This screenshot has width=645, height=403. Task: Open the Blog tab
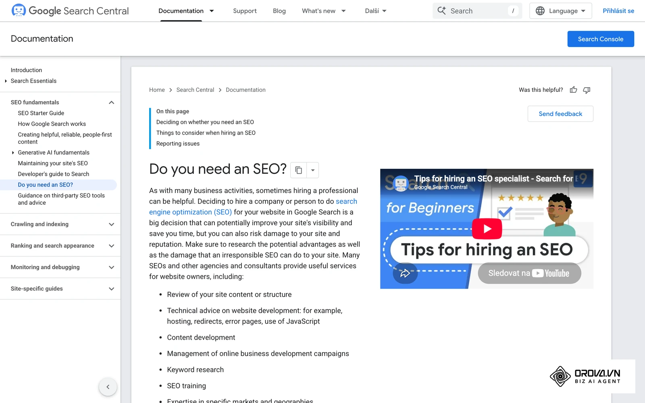click(x=279, y=11)
